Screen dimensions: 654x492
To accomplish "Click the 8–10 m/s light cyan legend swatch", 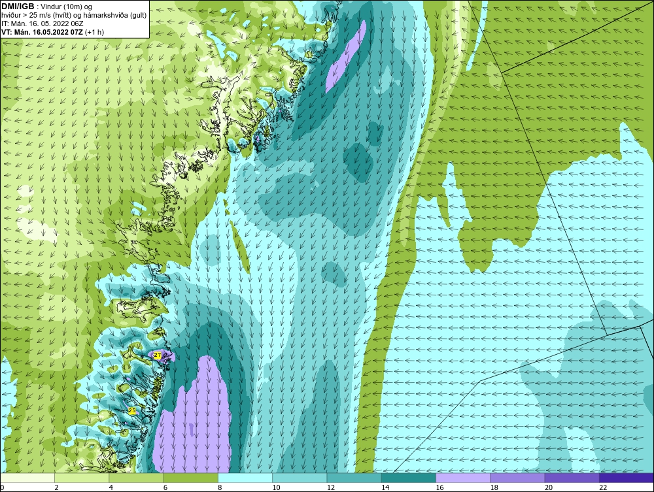I will pyautogui.click(x=245, y=478).
